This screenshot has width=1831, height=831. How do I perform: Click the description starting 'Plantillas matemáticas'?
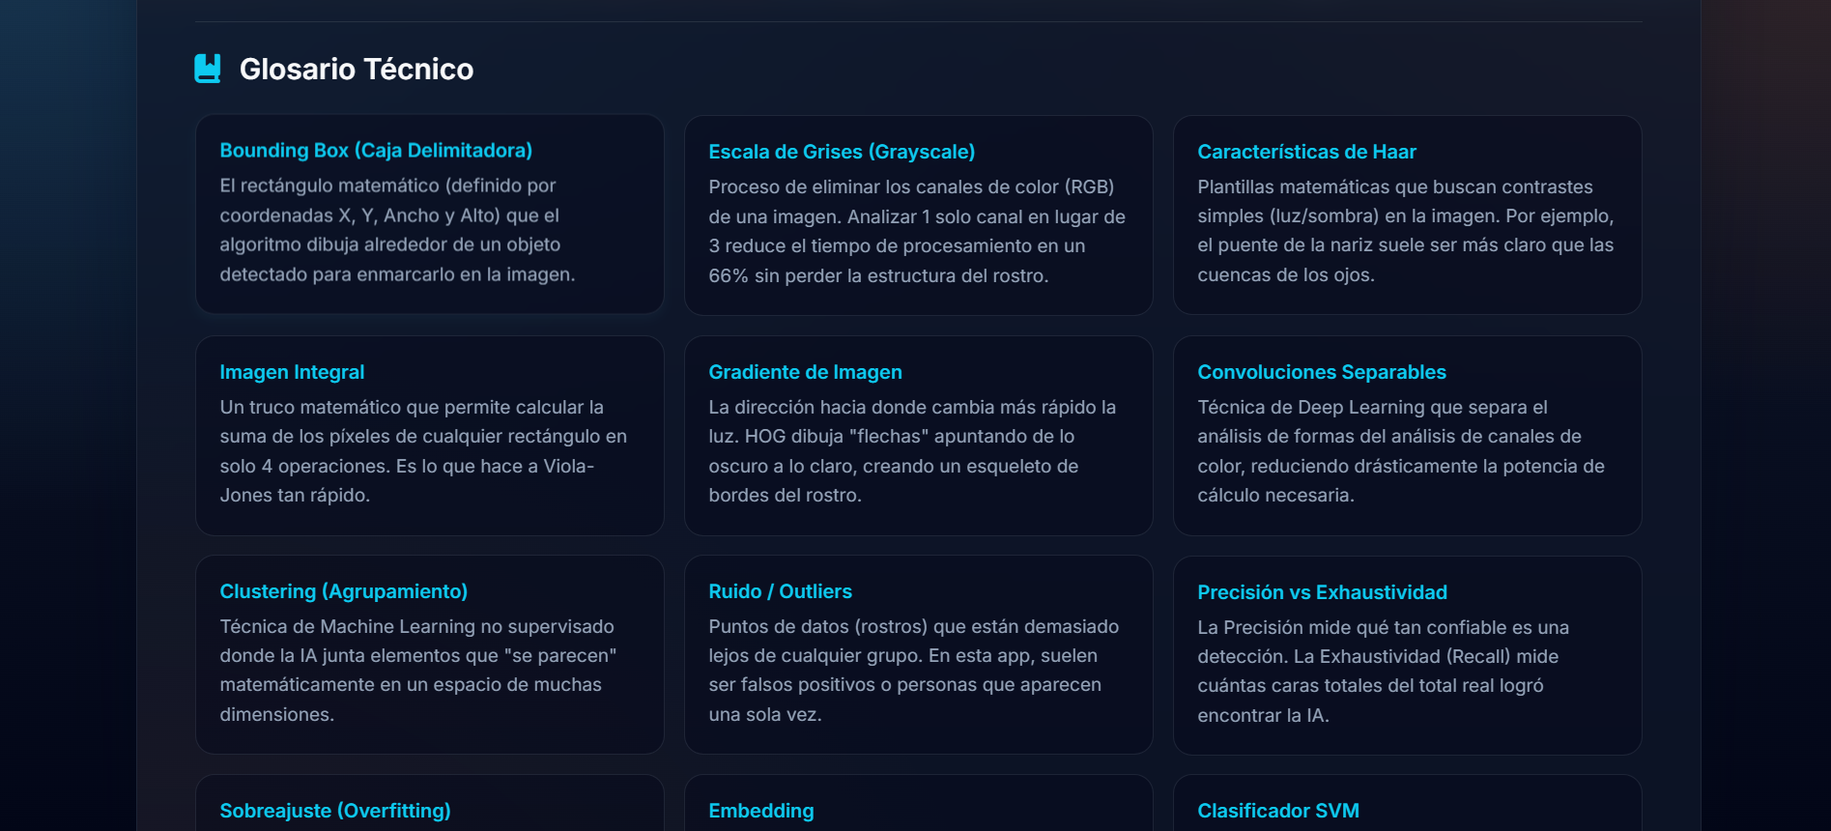(1406, 231)
